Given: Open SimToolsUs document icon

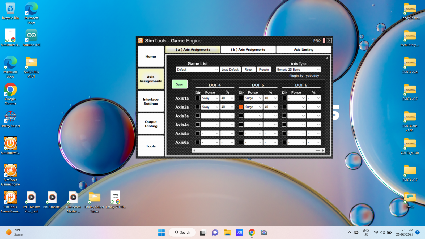Looking at the screenshot, I should coord(10,38).
